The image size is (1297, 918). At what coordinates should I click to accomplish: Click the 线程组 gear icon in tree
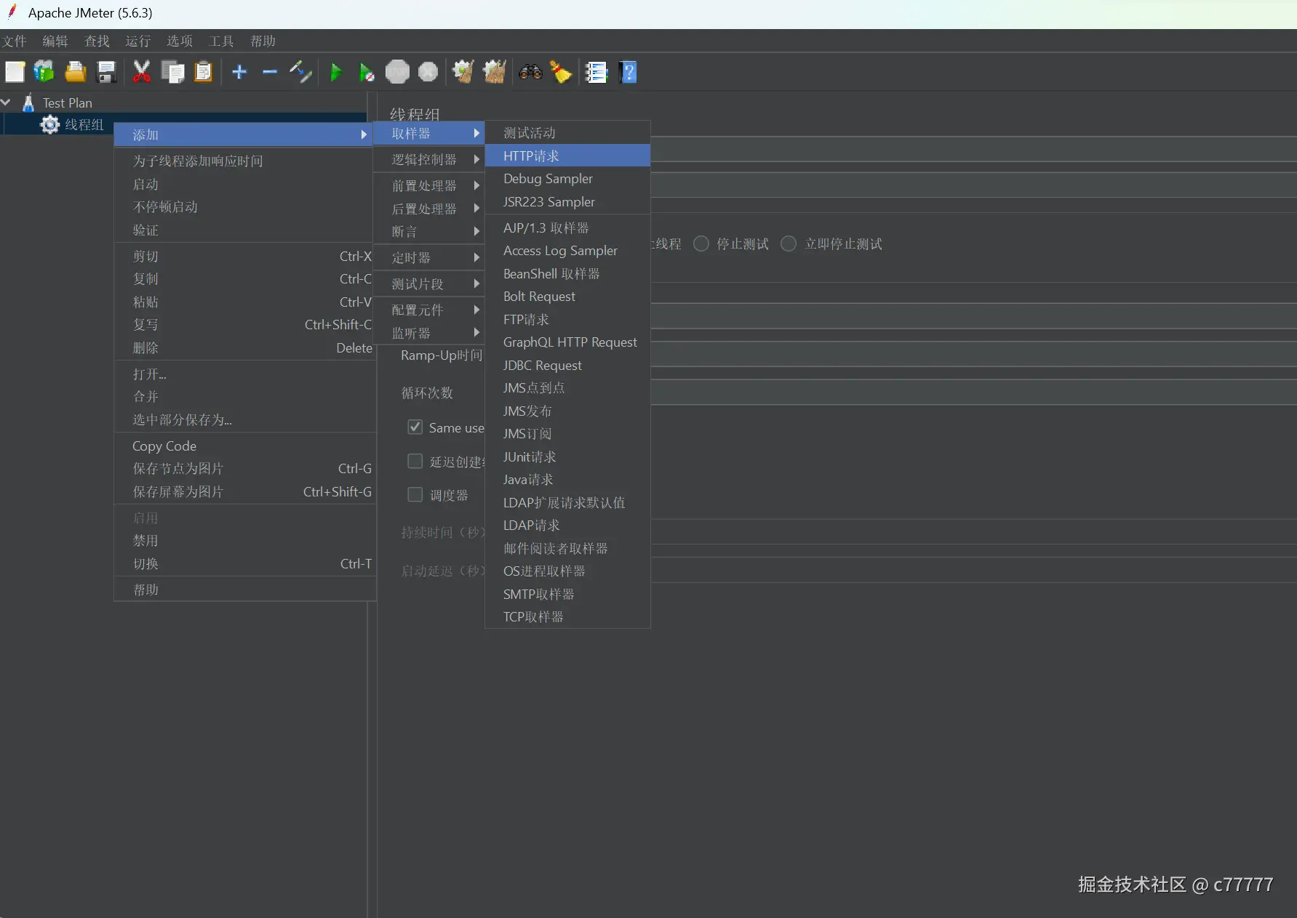49,125
